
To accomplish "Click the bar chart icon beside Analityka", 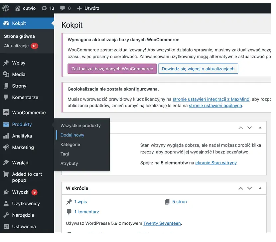I will (x=6, y=136).
